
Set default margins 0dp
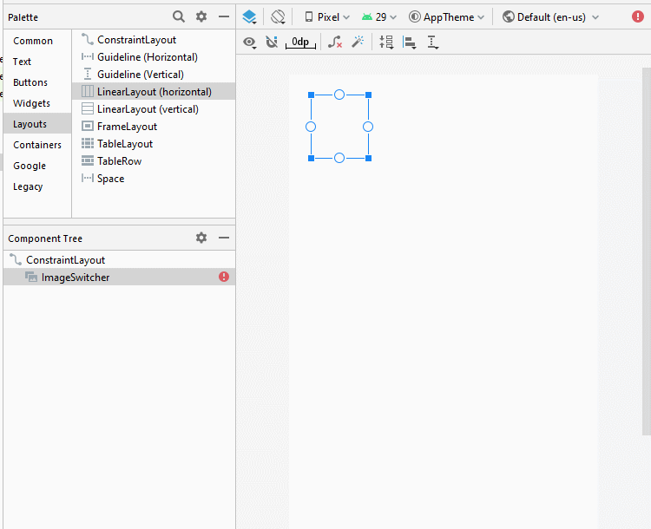[x=300, y=42]
